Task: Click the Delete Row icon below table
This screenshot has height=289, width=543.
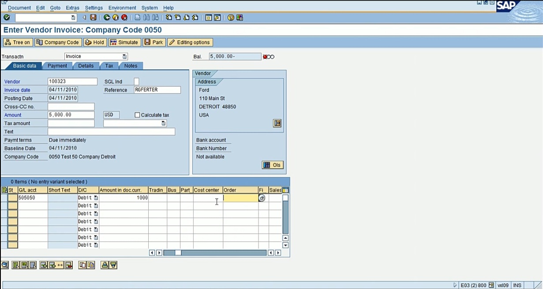Action: click(68, 265)
